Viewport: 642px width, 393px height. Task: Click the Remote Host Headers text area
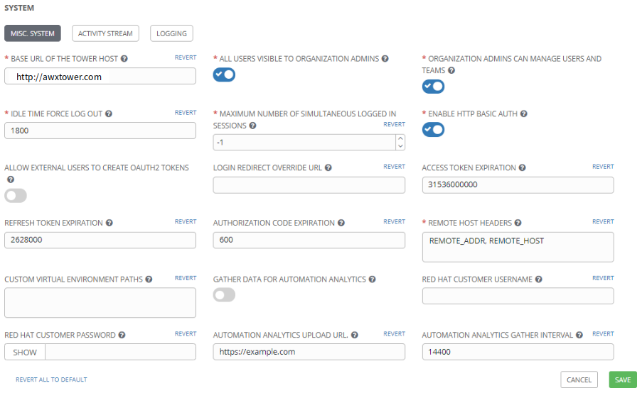point(518,247)
